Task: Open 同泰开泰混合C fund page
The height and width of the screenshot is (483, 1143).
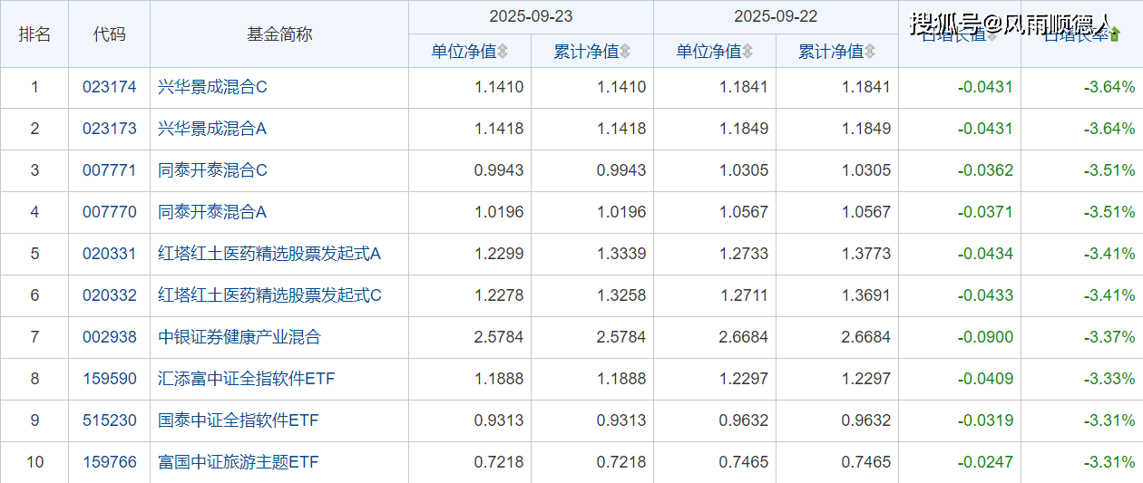Action: click(212, 170)
